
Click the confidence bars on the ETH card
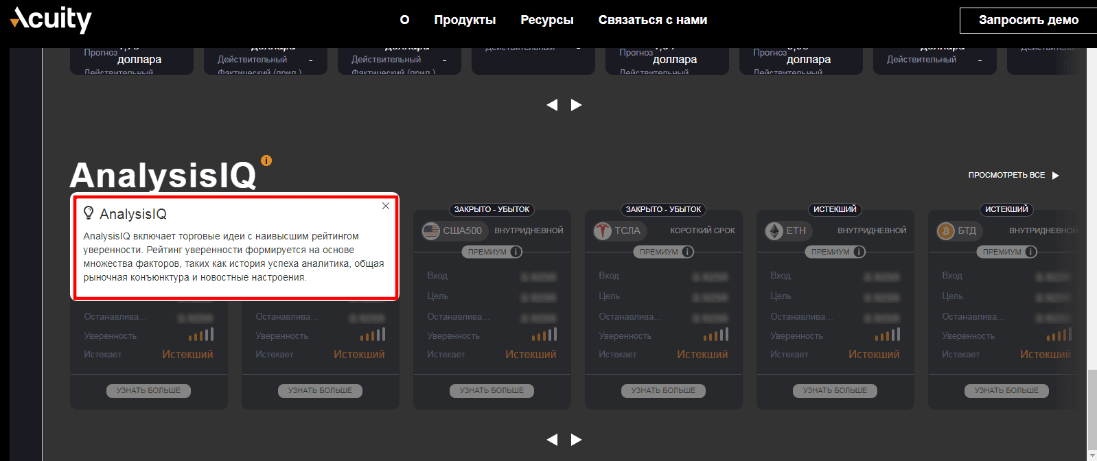888,334
